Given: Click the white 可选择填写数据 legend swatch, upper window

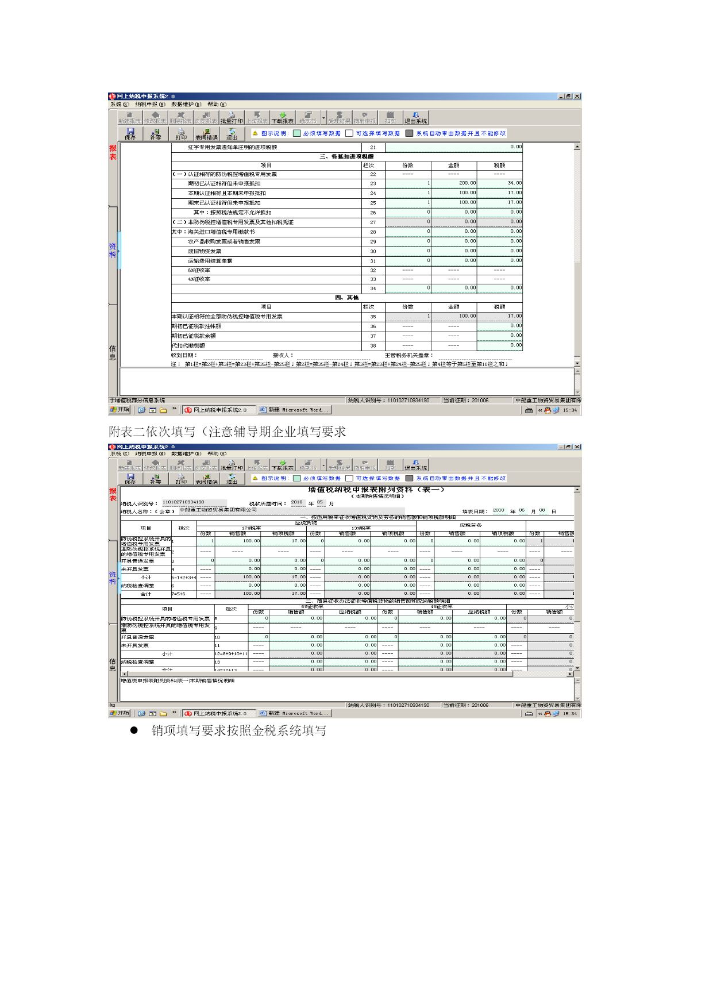Looking at the screenshot, I should (349, 133).
